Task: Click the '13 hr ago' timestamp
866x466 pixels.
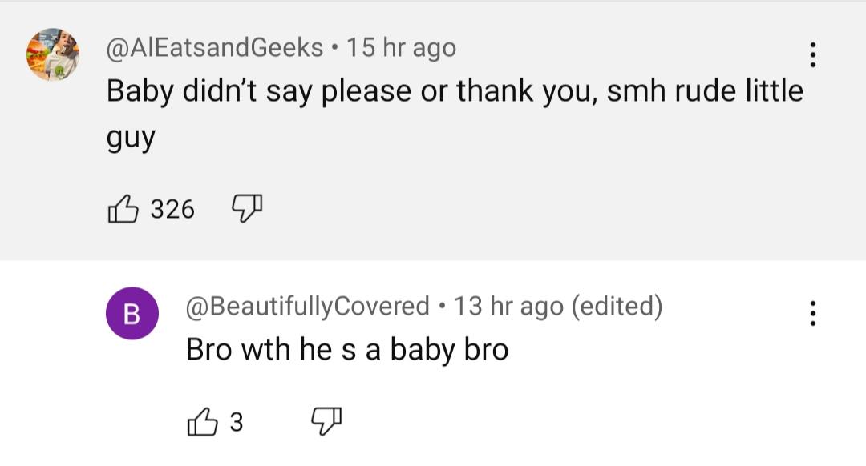Action: 508,306
